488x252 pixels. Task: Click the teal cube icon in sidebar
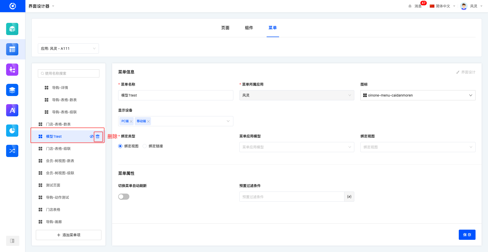[12, 29]
